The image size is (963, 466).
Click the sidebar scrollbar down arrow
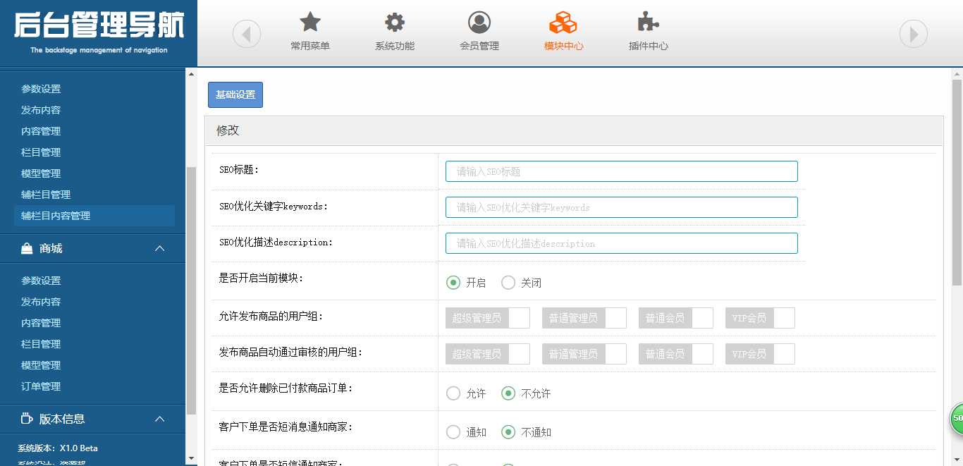pos(191,458)
